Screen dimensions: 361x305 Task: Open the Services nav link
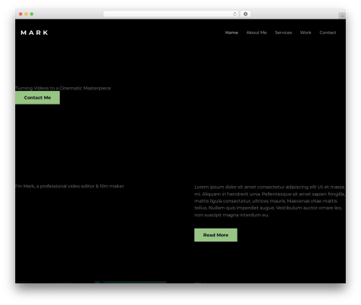pyautogui.click(x=283, y=32)
